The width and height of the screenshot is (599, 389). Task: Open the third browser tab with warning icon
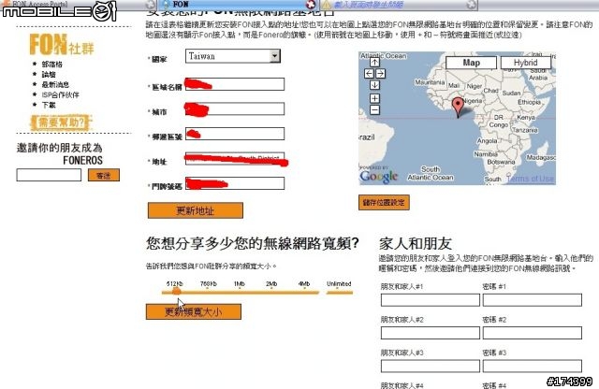(x=397, y=4)
